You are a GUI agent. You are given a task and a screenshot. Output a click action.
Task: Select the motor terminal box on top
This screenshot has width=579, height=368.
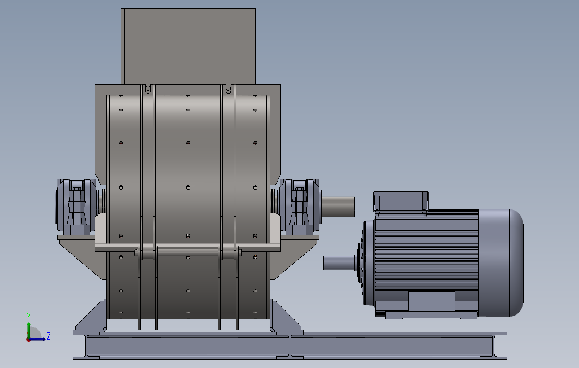coord(401,201)
